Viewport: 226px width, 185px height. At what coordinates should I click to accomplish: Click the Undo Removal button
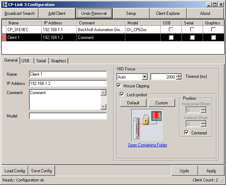click(x=94, y=13)
